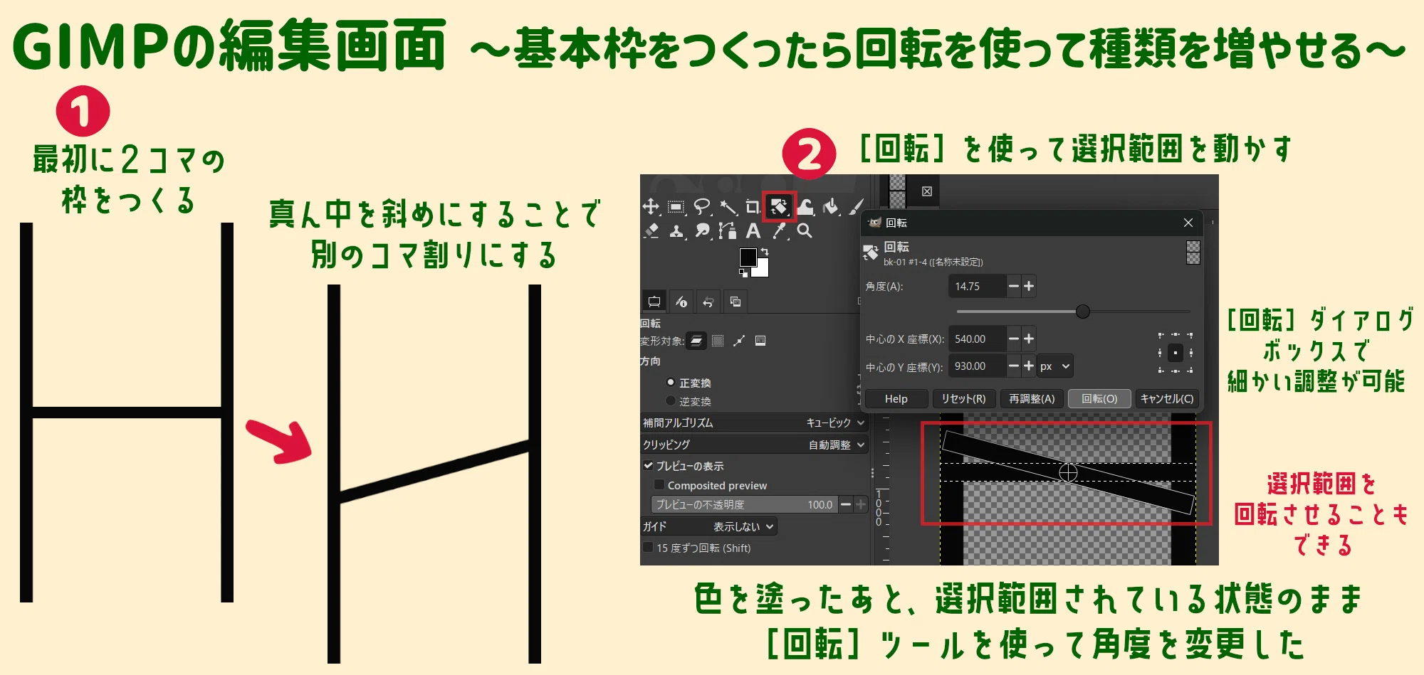
Task: Click the center X coordinate field
Action: [x=977, y=339]
